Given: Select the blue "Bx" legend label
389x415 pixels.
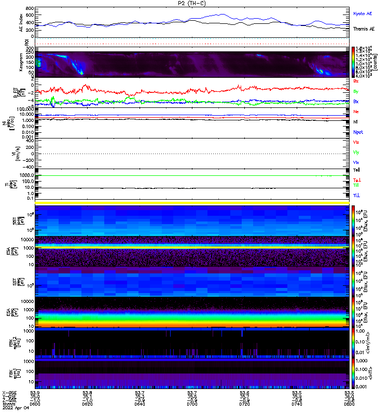Looking at the screenshot, I should tap(356, 102).
